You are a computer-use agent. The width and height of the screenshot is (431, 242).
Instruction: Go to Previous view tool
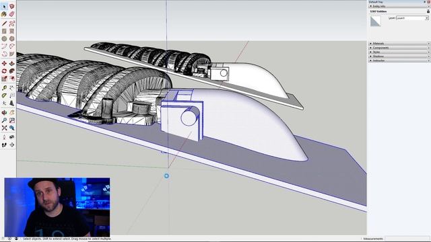12,128
